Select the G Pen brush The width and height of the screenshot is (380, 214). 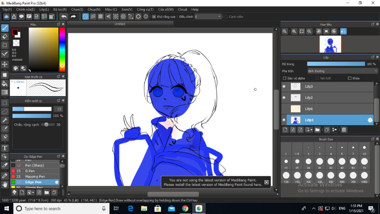pyautogui.click(x=35, y=171)
